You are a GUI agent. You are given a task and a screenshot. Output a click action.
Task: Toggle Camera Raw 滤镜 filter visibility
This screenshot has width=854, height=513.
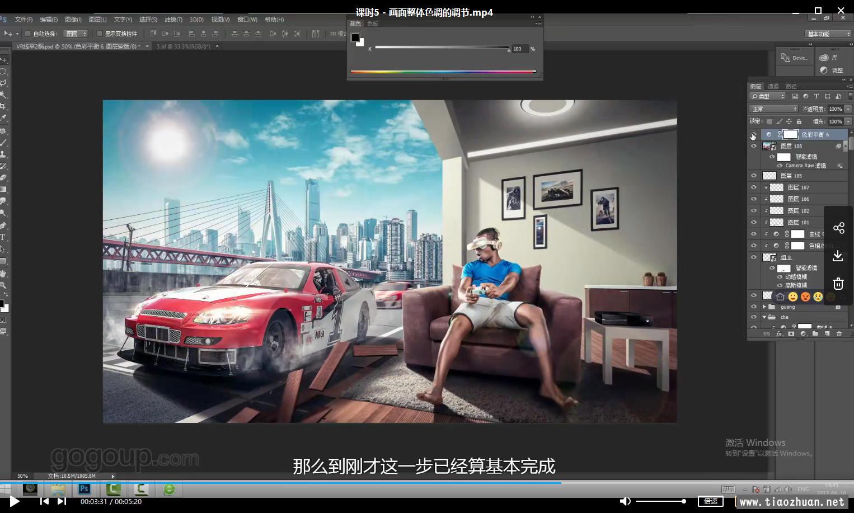click(x=780, y=166)
